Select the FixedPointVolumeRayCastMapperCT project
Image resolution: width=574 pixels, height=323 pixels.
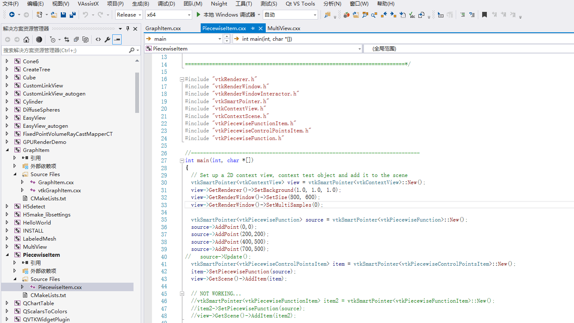[x=68, y=134]
